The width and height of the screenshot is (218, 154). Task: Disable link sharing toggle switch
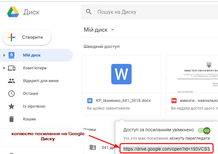[204, 130]
